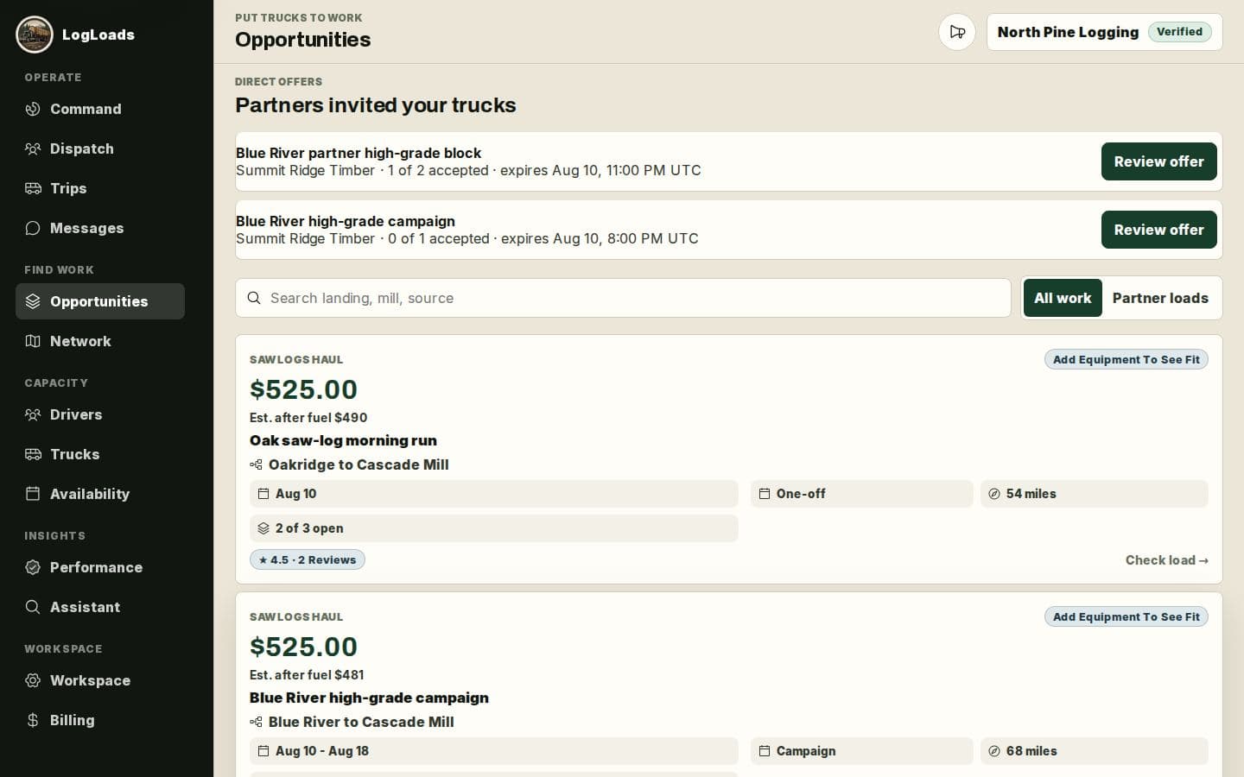Click the LogLoads brand name
The height and width of the screenshot is (777, 1244).
[x=98, y=35]
